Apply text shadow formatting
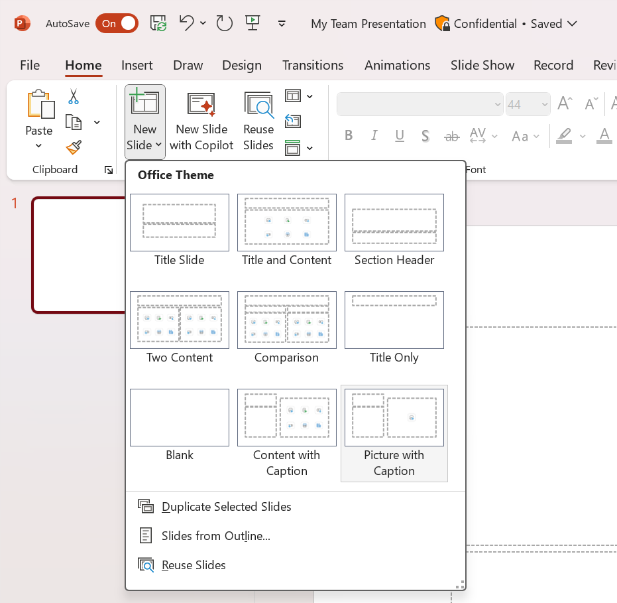This screenshot has width=617, height=603. (425, 136)
